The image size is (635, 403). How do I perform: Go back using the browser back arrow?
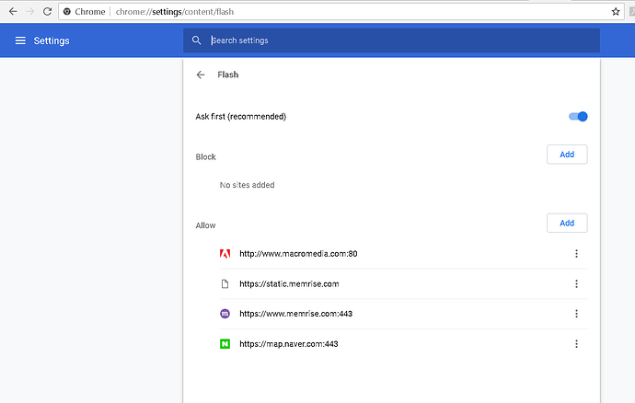coord(13,11)
